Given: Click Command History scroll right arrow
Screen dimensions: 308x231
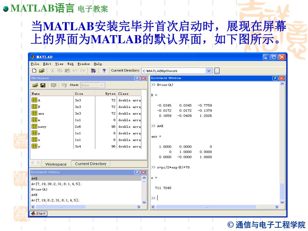Looking at the screenshot, I should point(139,207).
